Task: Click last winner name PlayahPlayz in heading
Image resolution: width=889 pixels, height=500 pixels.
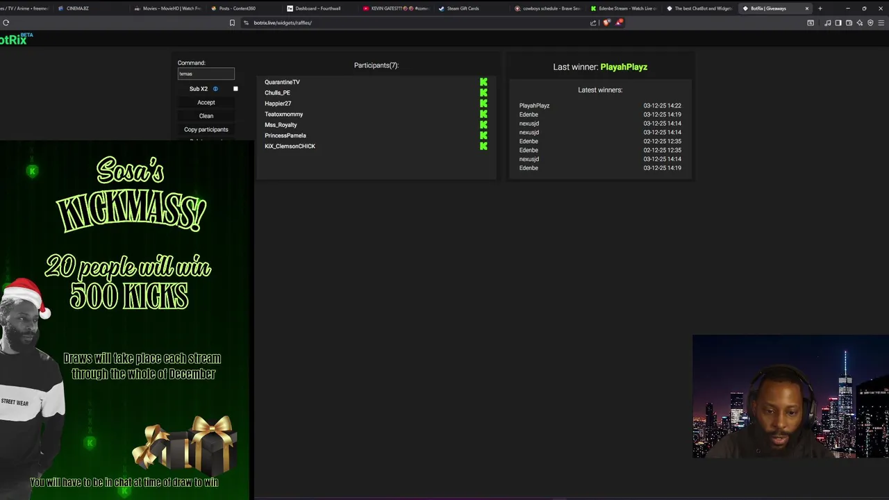Action: [624, 67]
